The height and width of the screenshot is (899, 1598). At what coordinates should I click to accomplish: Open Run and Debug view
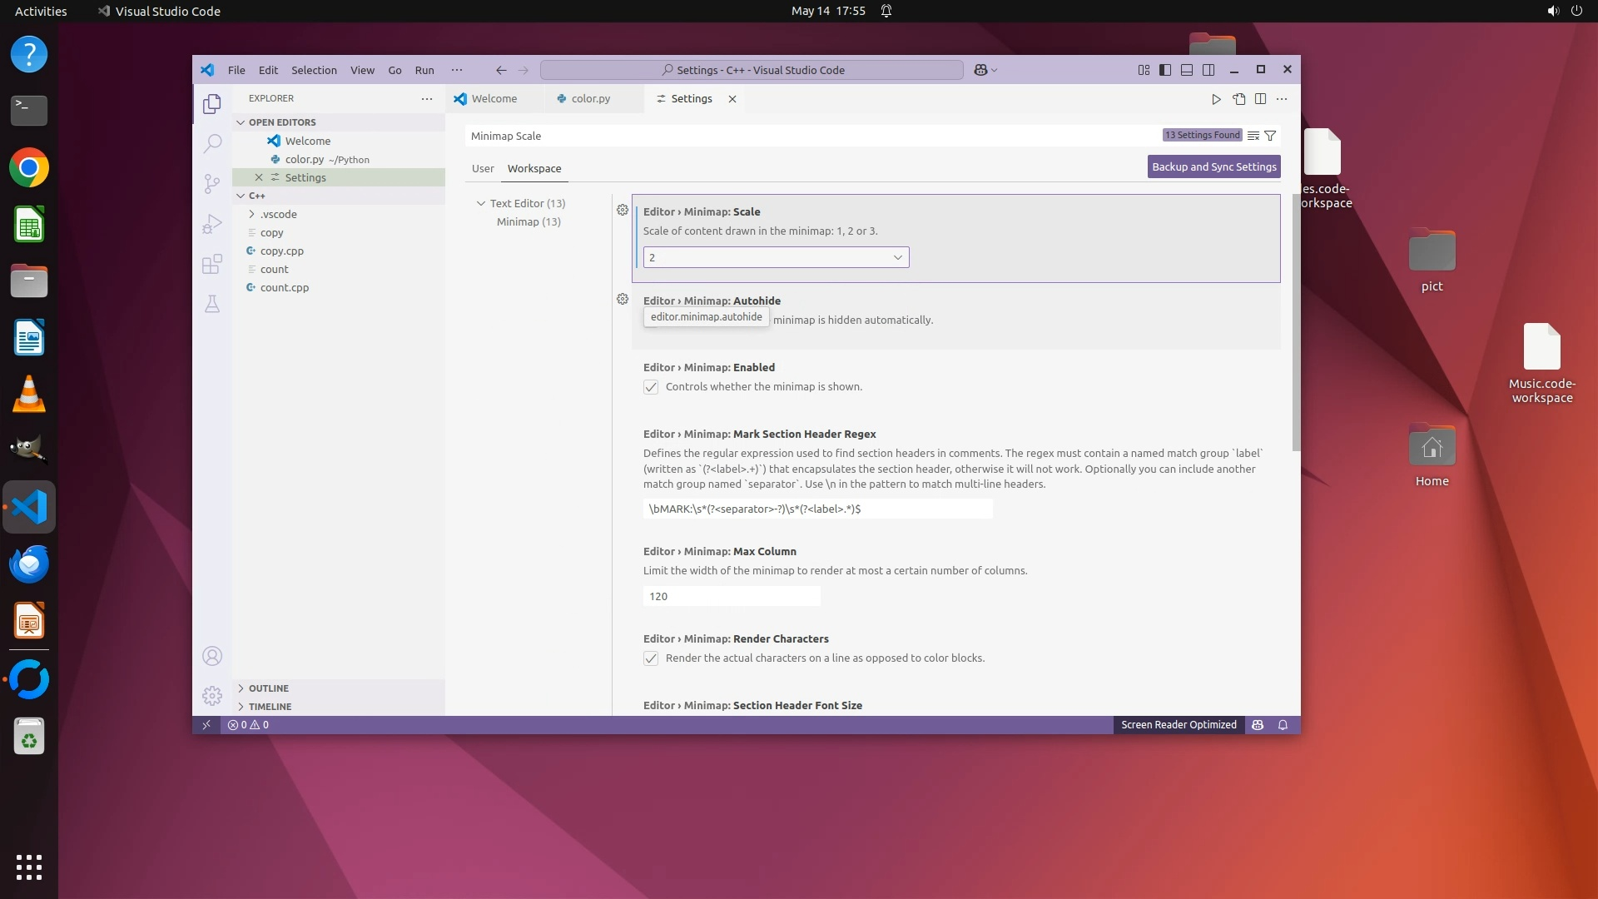pos(212,223)
